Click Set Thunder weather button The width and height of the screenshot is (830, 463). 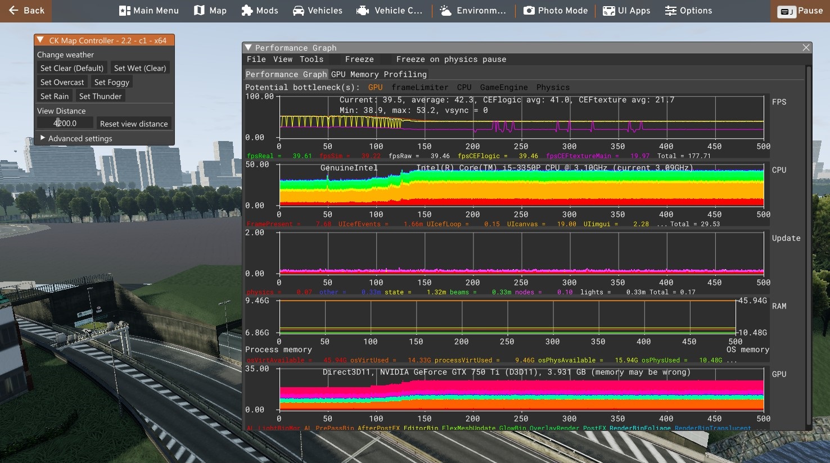tap(100, 96)
